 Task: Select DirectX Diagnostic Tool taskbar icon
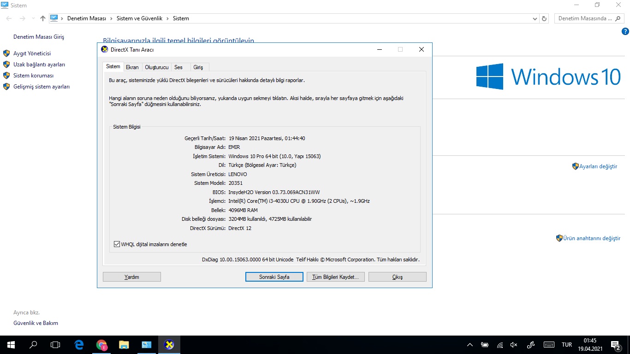pos(169,344)
